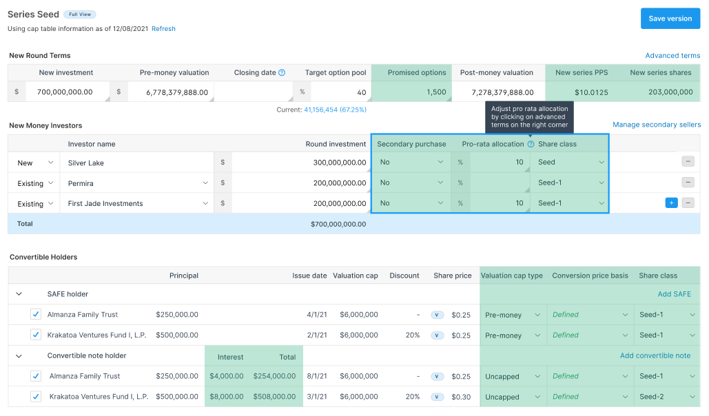Edit Permira round investment amount
709x416 pixels.
click(x=301, y=183)
